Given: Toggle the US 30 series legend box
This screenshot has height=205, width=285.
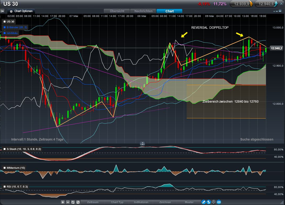Looking at the screenshot, I should tap(4, 21).
